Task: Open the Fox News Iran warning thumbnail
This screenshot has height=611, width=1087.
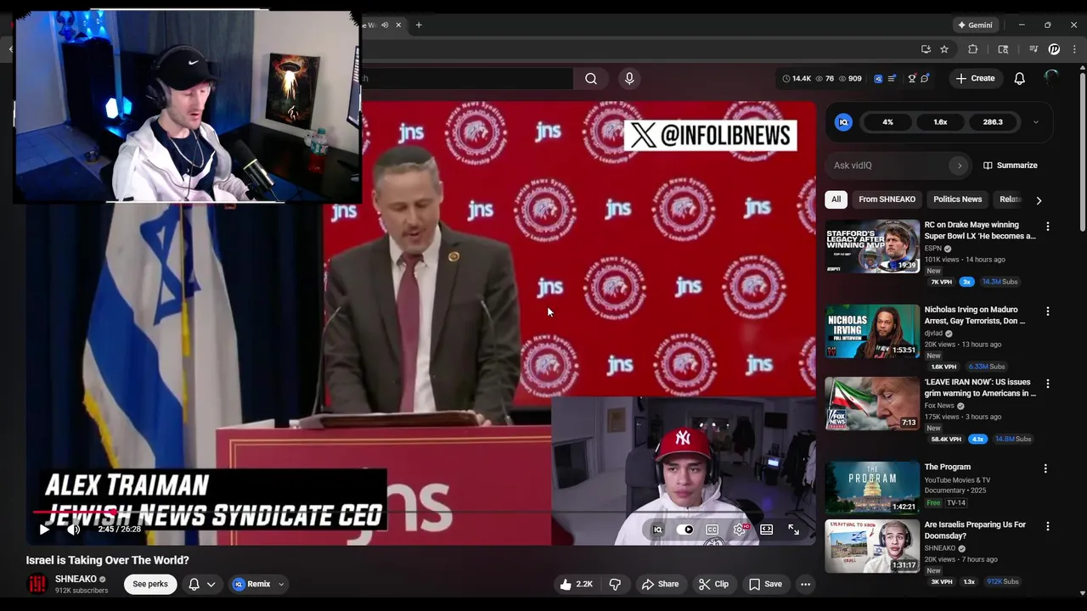Action: point(872,403)
